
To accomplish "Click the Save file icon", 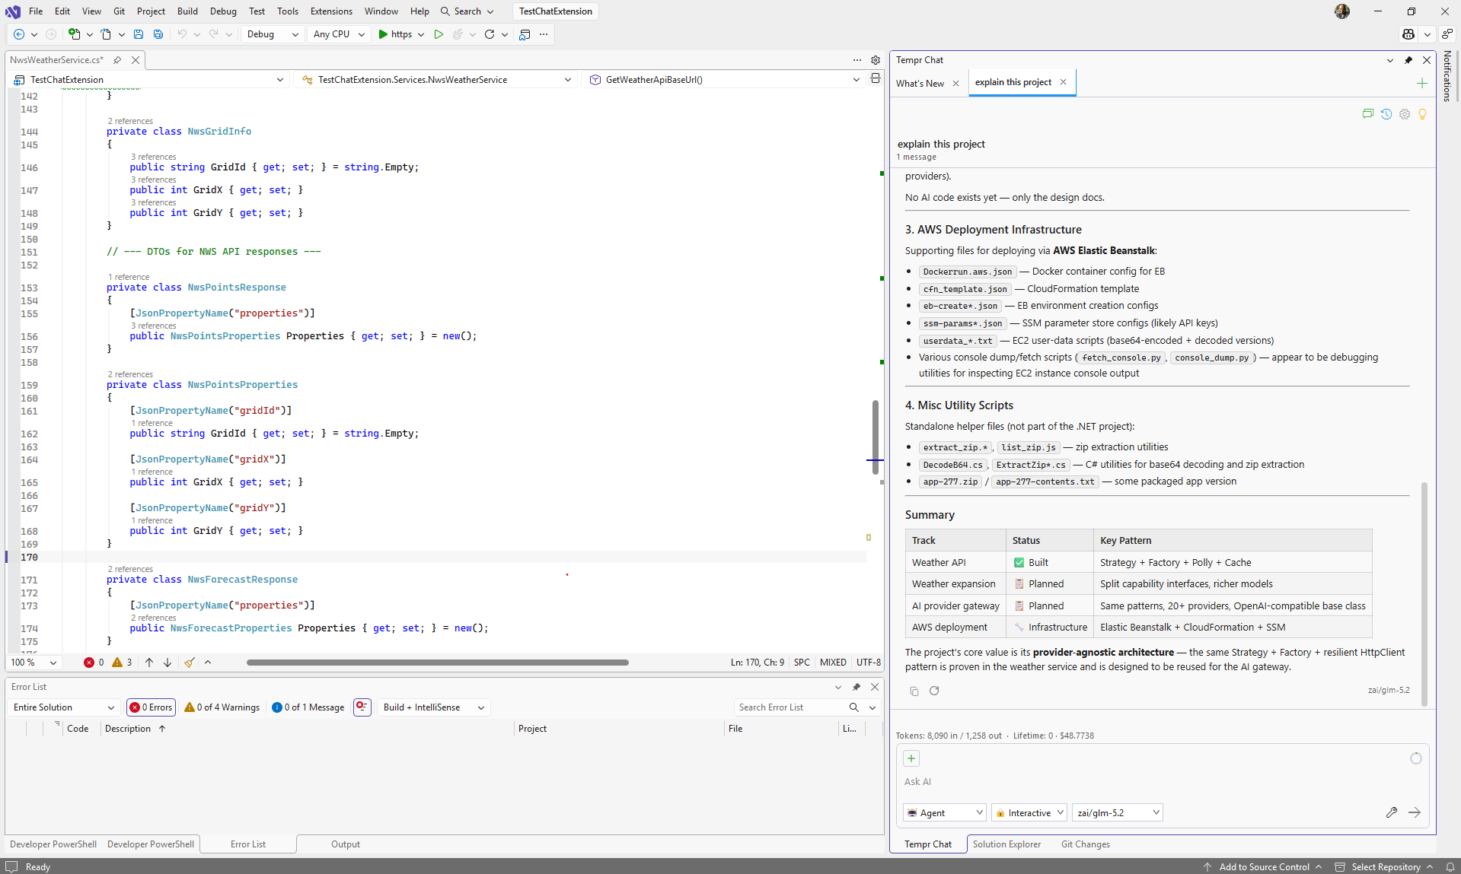I will 139,34.
